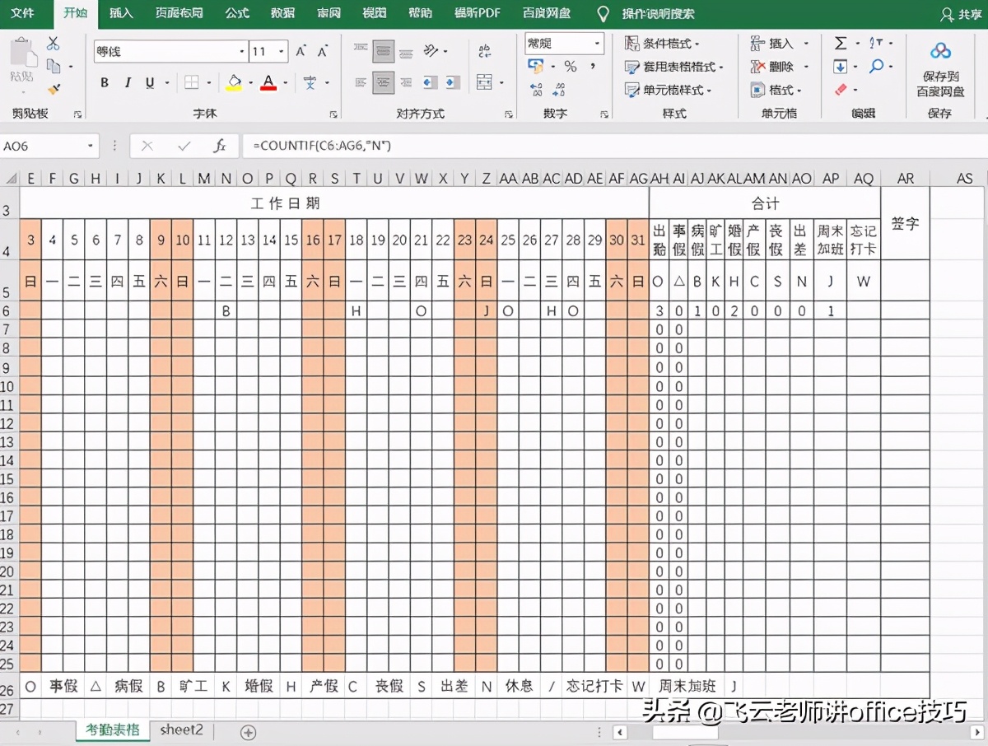Click the insert function fx icon

pyautogui.click(x=219, y=146)
